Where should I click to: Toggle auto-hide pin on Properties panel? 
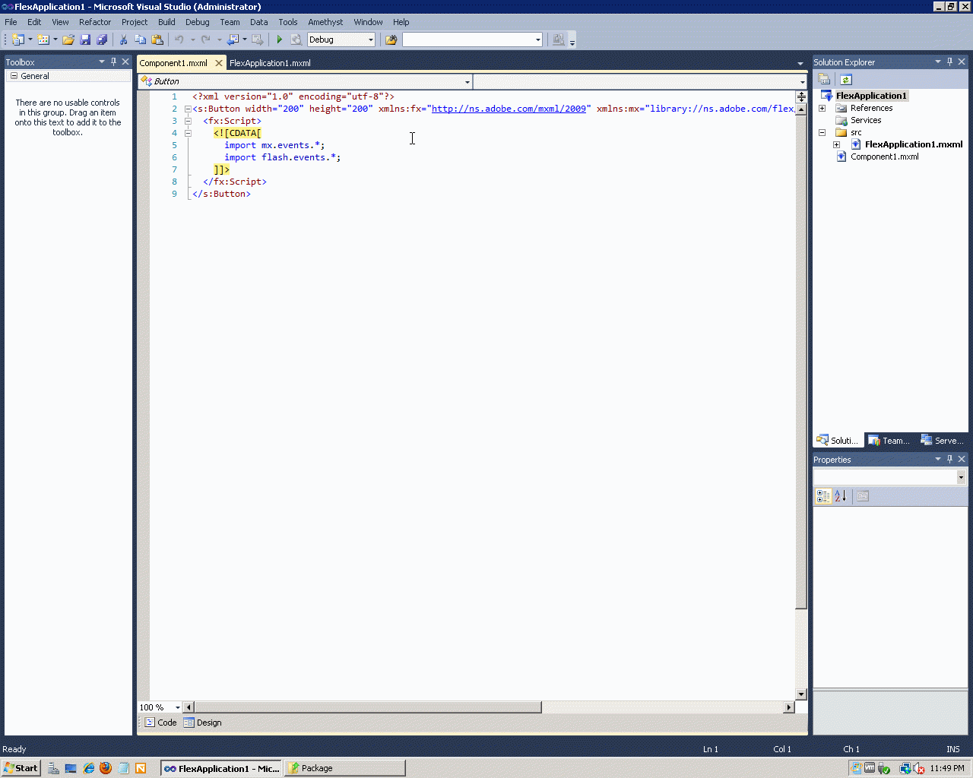tap(949, 459)
